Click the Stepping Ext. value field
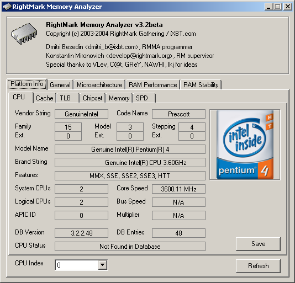 click(192, 136)
